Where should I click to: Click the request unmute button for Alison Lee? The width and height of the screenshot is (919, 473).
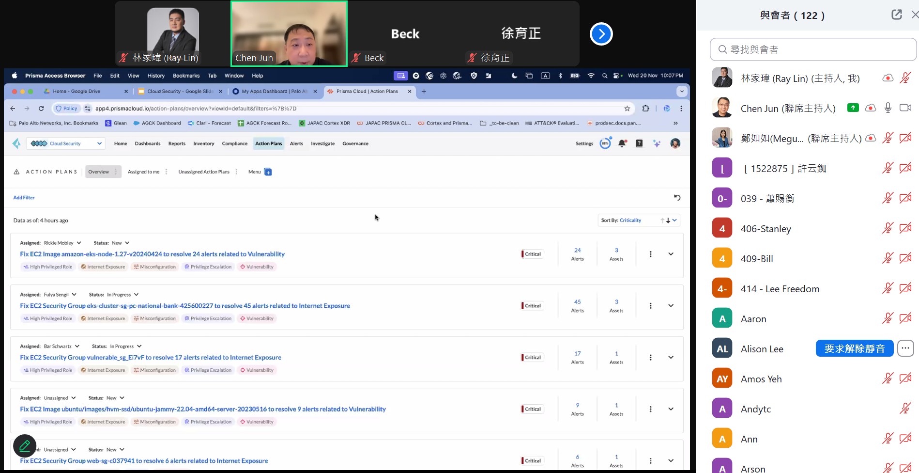854,348
